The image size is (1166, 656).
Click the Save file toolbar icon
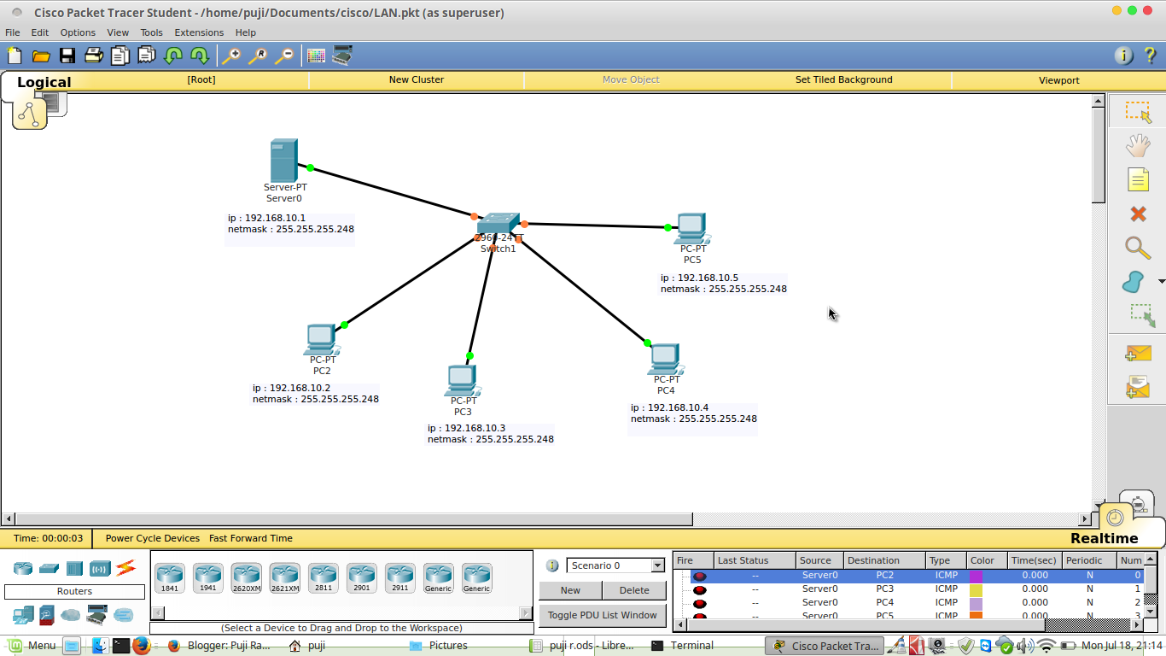coord(67,56)
